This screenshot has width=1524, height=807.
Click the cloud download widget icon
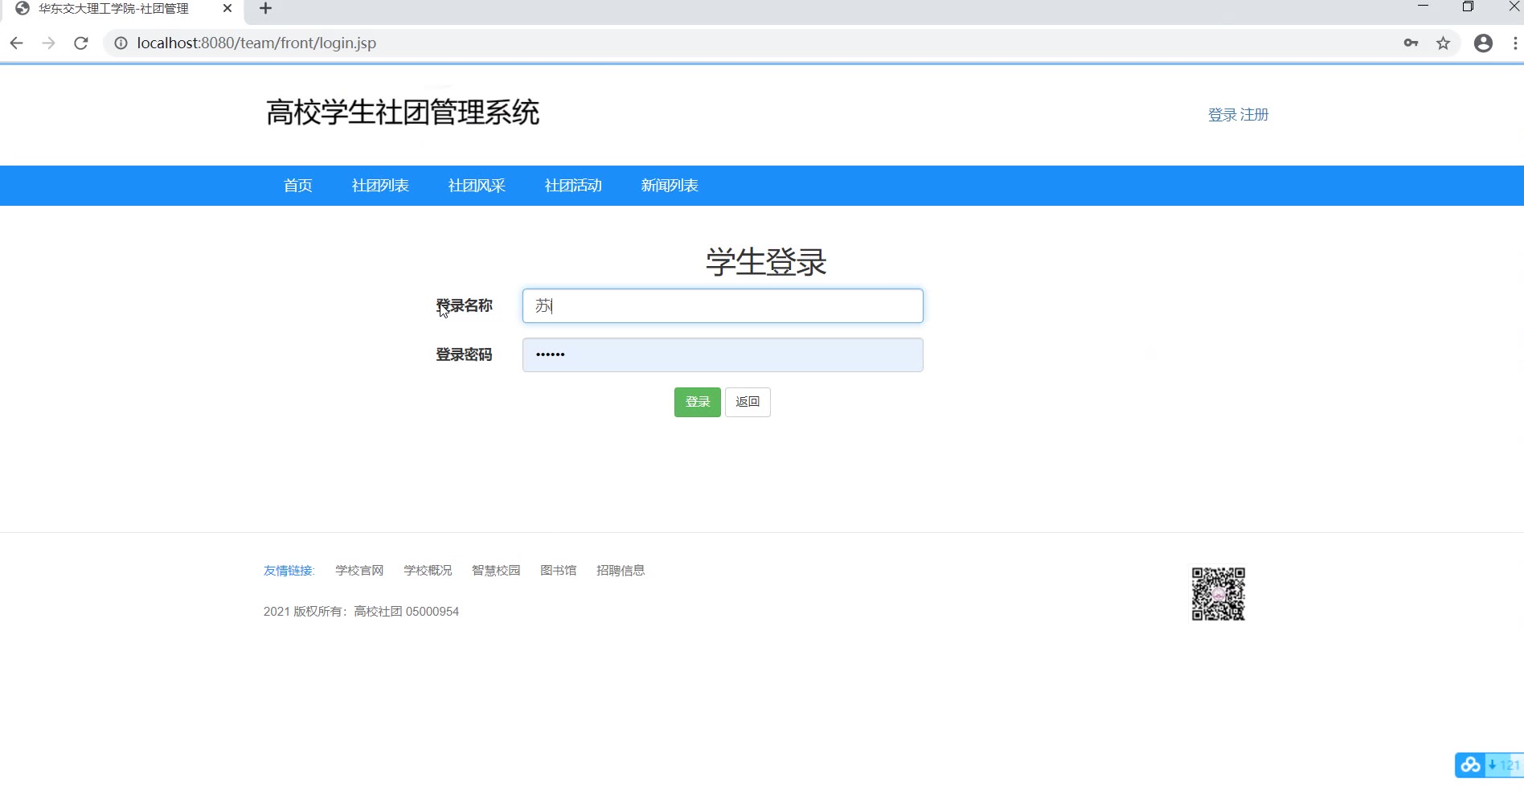point(1471,765)
